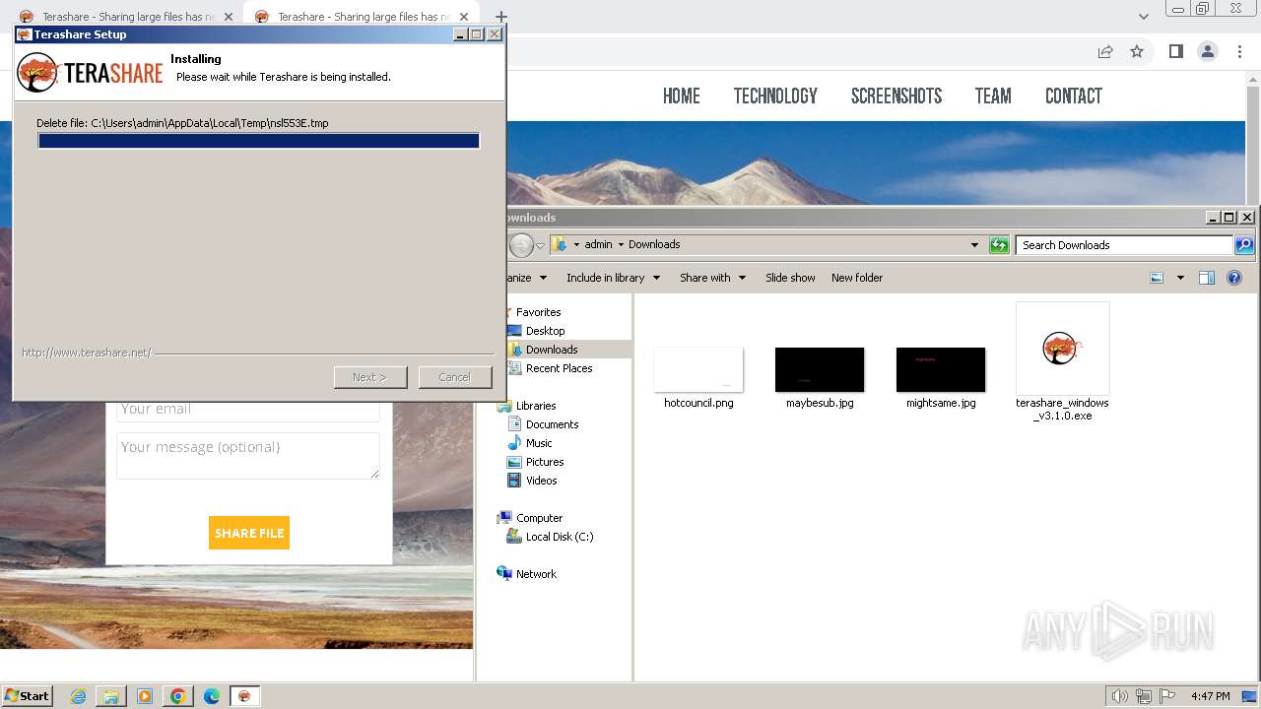Bookmark this page with the star icon

[x=1137, y=51]
